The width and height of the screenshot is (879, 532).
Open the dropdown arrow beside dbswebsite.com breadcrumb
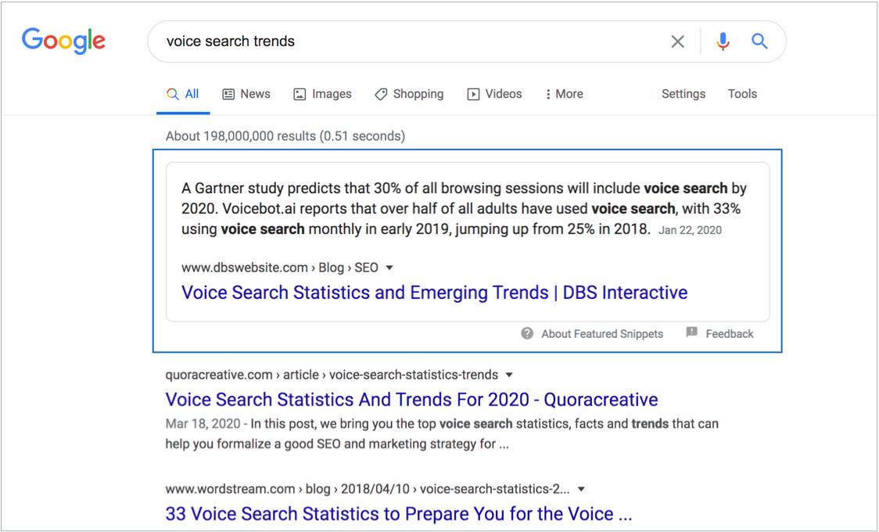(389, 267)
